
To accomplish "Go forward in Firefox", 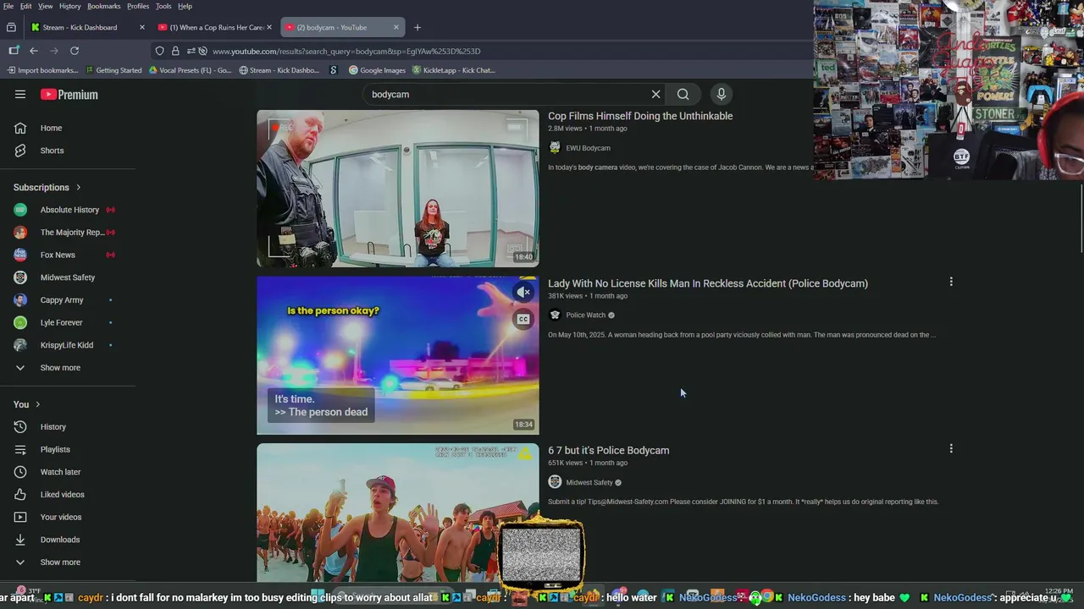I will [54, 51].
